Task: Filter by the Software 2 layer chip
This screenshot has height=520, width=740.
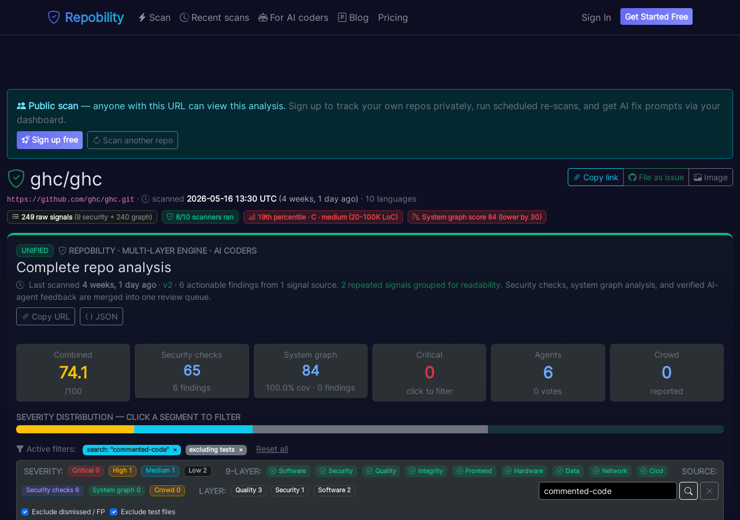Action: [x=334, y=491]
